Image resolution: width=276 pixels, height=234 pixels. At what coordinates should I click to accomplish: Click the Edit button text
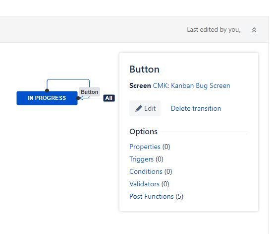coord(150,108)
